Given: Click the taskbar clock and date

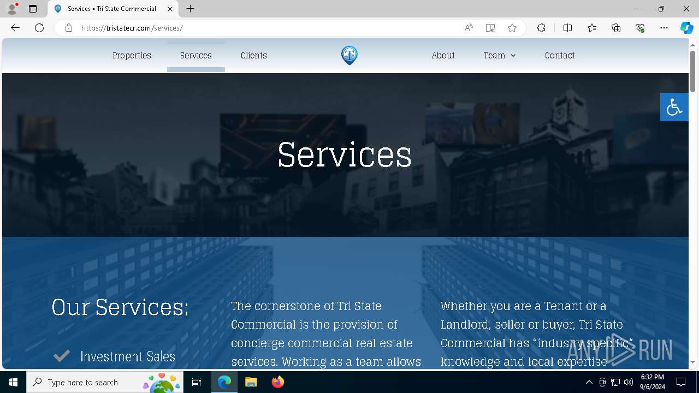Looking at the screenshot, I should point(652,382).
